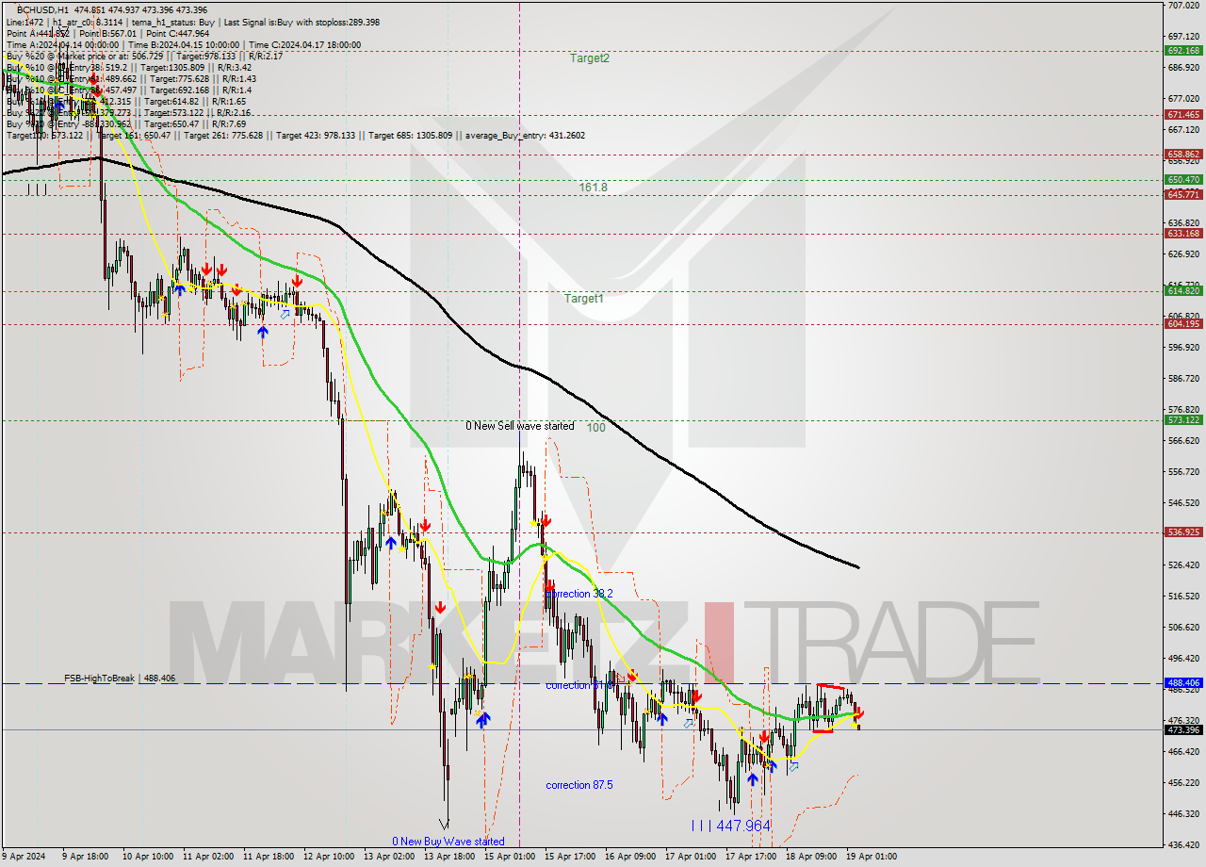Select the 436.420 price axis tick
The height and width of the screenshot is (867, 1206).
click(x=1183, y=844)
